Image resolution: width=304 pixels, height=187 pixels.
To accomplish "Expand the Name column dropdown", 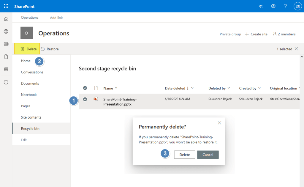I will [116, 88].
